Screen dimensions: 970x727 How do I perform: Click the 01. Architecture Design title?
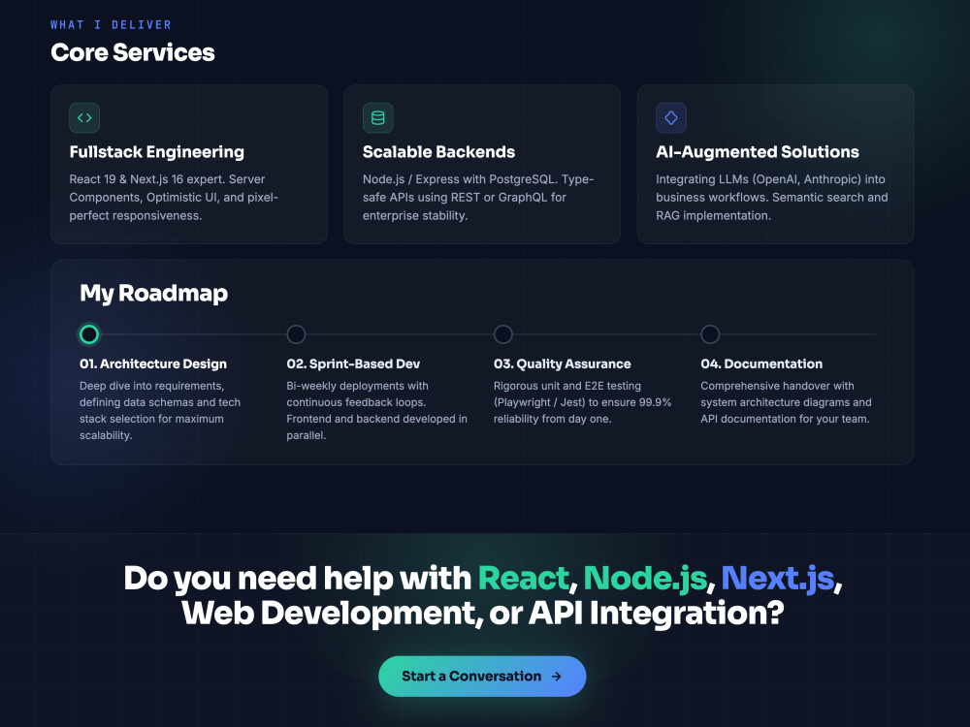coord(153,364)
